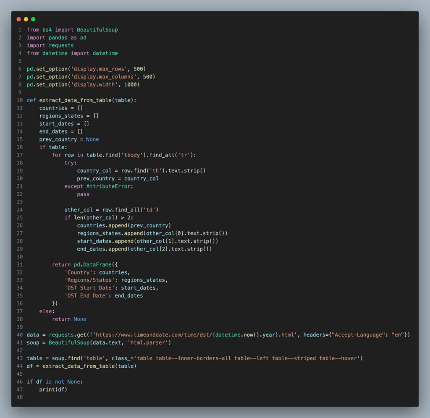Click 'if table:' on line 16

pyautogui.click(x=53, y=147)
